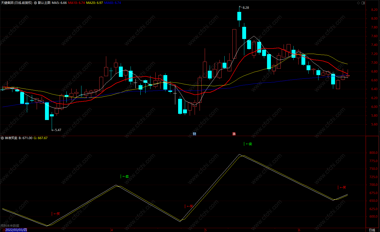Click the 8.28 high price annotation
The image size is (380, 232).
click(x=246, y=8)
